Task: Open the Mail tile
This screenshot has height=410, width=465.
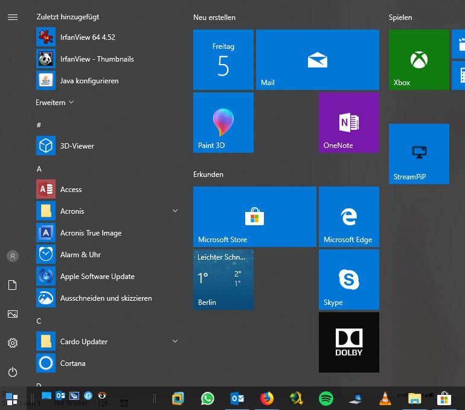Action: [317, 60]
